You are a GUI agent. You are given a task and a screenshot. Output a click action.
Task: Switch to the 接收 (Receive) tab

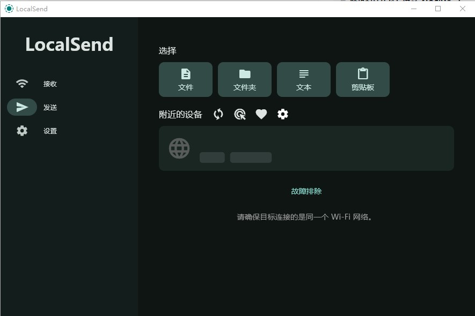36,84
